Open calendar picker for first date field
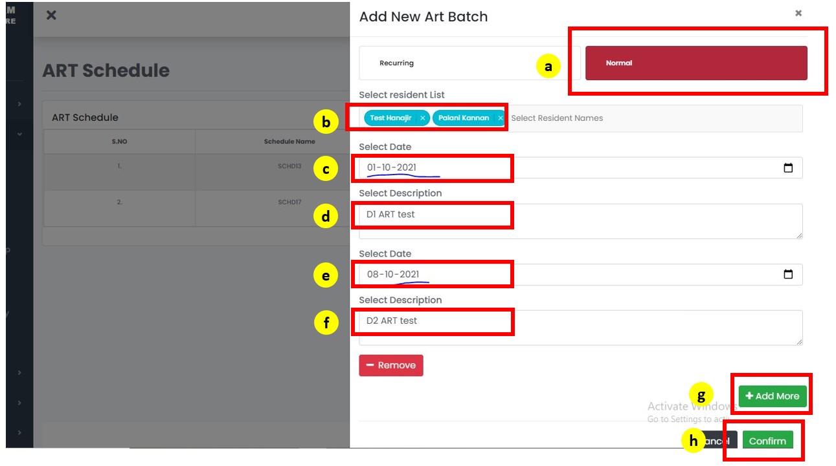The width and height of the screenshot is (836, 466). pyautogui.click(x=788, y=168)
